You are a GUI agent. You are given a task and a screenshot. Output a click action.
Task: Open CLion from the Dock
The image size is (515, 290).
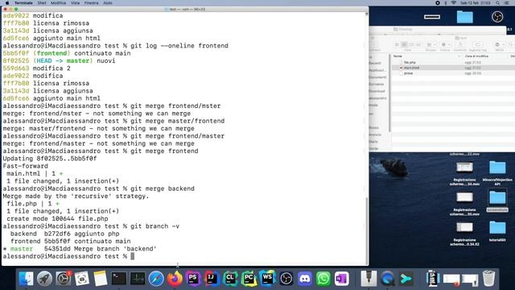coord(230,279)
